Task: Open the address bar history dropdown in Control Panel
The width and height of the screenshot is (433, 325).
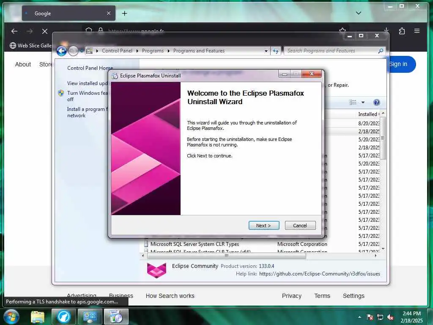Action: (266, 51)
